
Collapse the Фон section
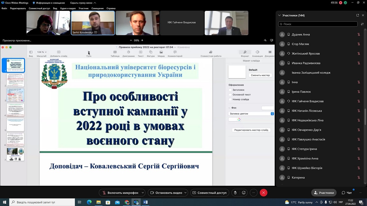pos(229,108)
